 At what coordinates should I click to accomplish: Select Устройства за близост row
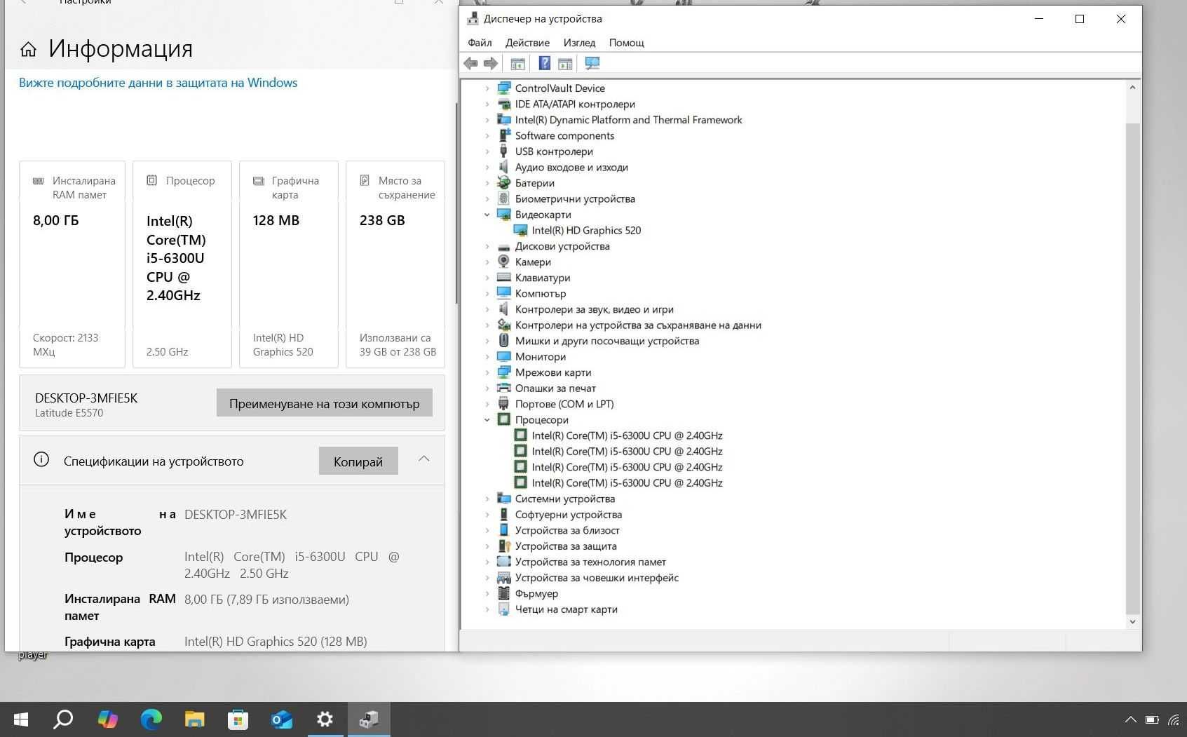pos(567,530)
